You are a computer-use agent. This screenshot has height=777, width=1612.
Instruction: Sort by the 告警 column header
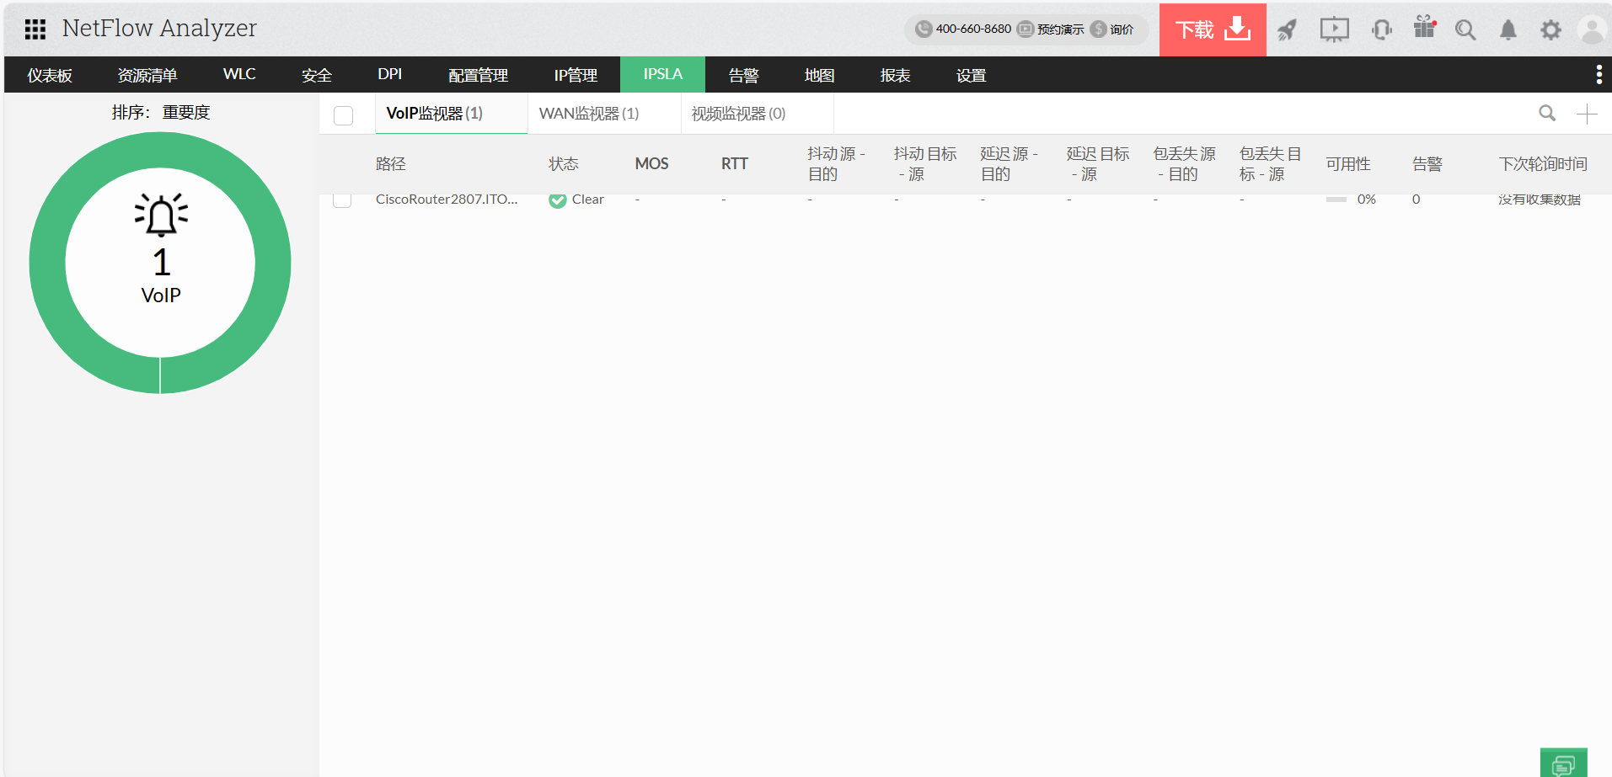click(1427, 164)
